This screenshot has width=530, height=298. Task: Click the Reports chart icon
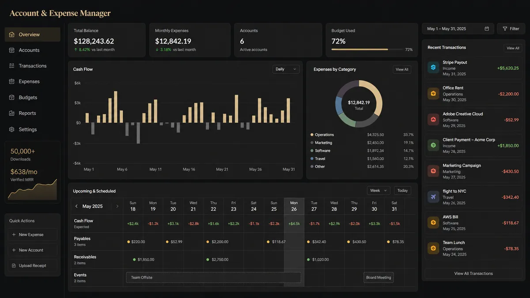[11, 113]
